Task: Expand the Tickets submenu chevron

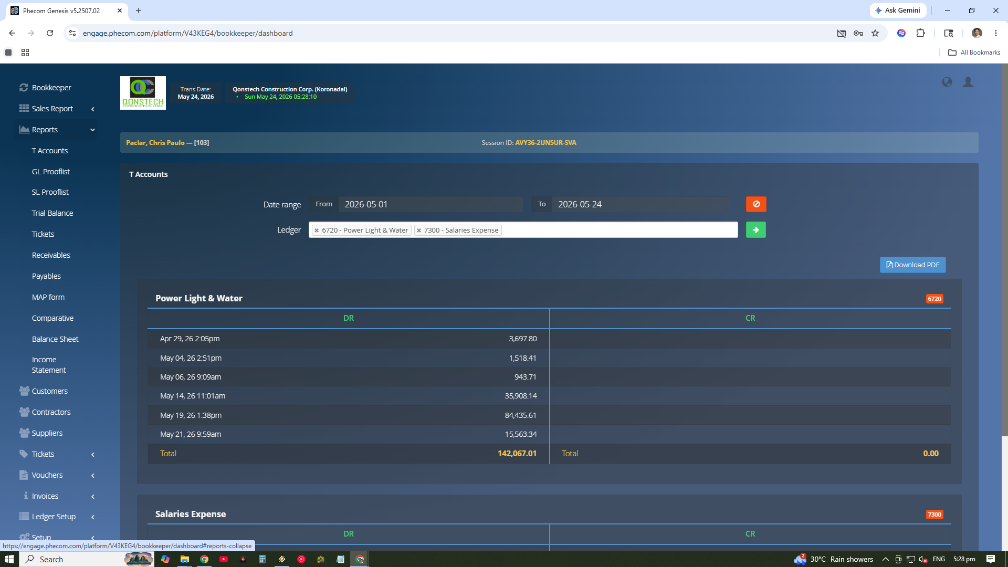Action: pos(93,455)
